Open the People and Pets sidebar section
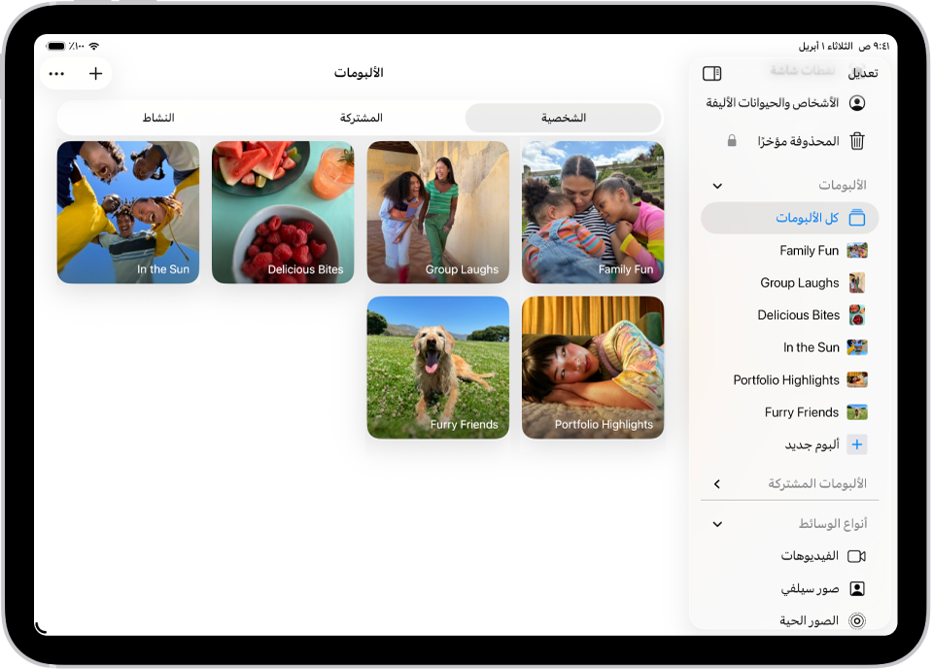 tap(856, 103)
